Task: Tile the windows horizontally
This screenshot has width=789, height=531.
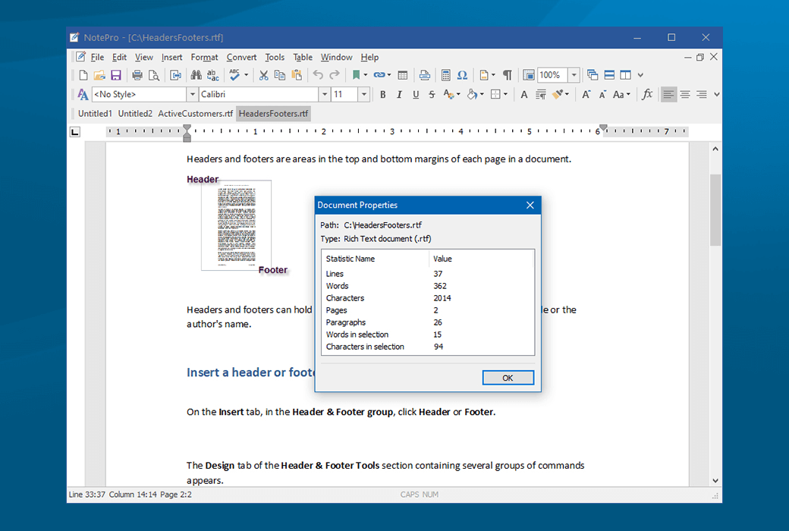Action: 609,76
